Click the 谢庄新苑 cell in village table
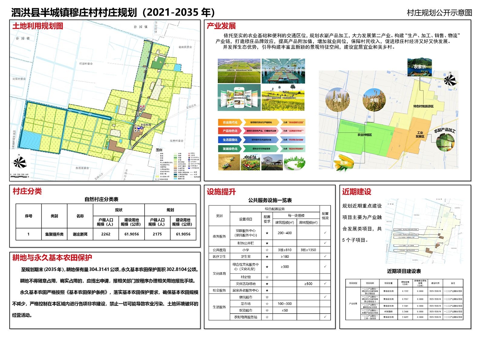This screenshot has height=339, width=480. [x=80, y=234]
